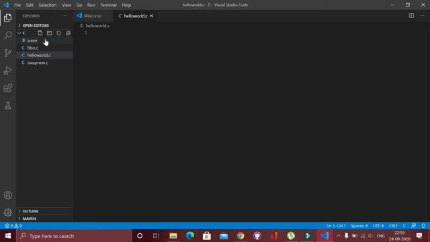The height and width of the screenshot is (242, 430).
Task: Open Google Chrome from taskbar
Action: [241, 236]
